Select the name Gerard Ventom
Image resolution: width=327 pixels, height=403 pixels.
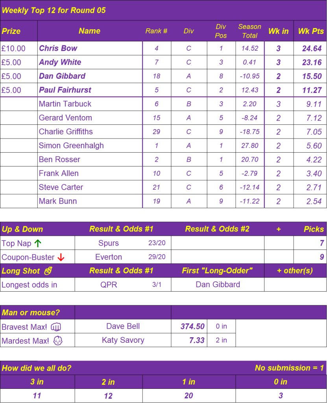pos(65,118)
